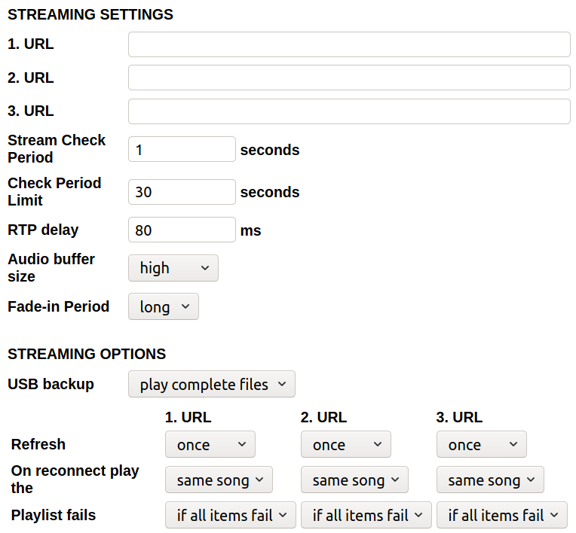Click the RTP delay input box

click(182, 230)
